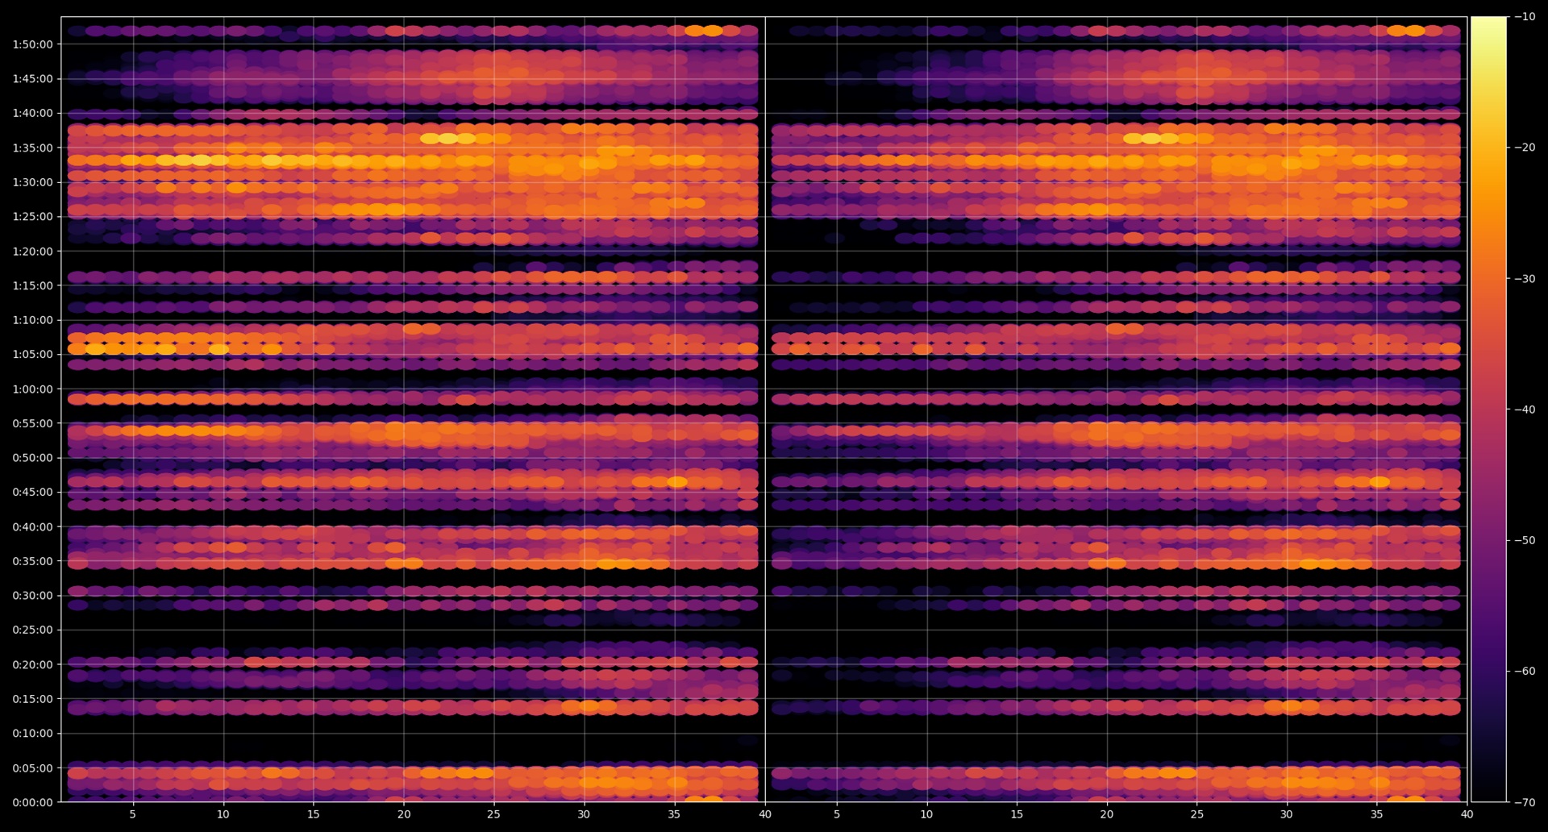Click x-axis tick 25 under the right heatmap

pos(1197,814)
